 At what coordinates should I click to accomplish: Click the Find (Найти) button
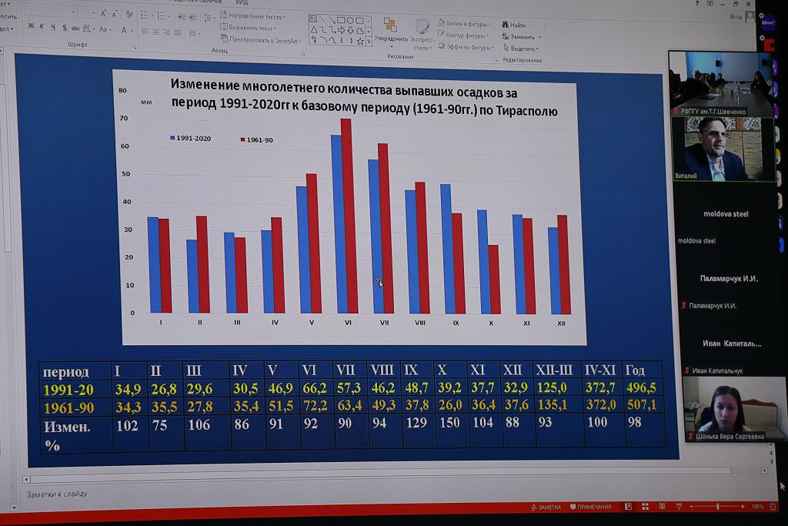(x=513, y=25)
